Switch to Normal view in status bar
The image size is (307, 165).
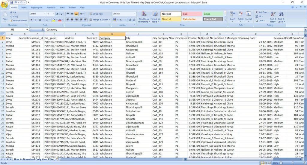click(262, 163)
